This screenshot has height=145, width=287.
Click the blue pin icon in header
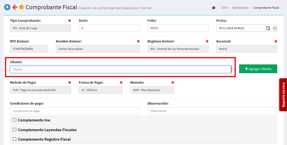(7, 7)
